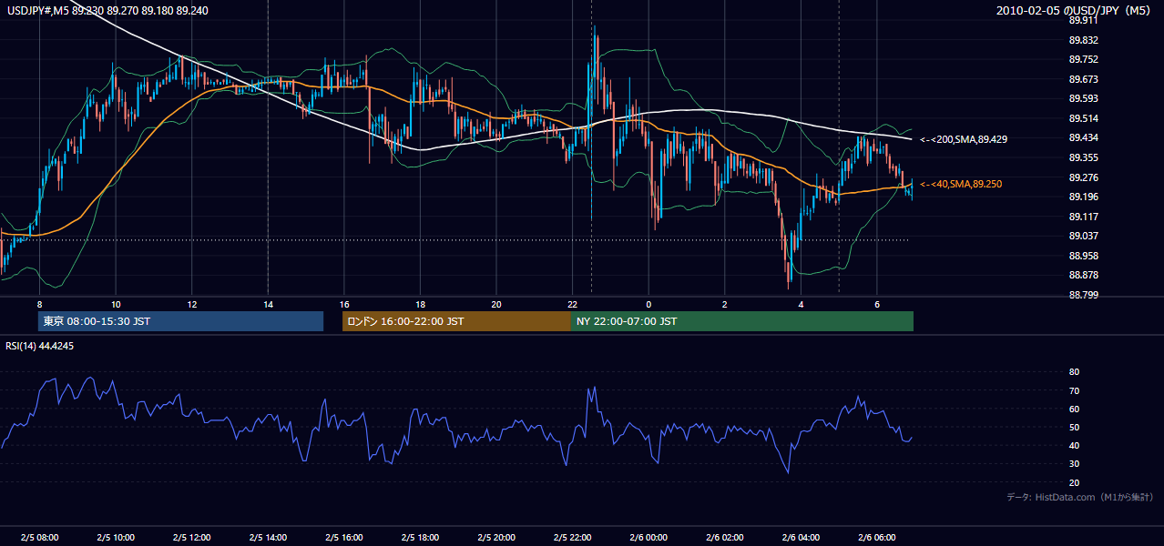This screenshot has height=546, width=1164.
Task: Click RSI axis level 80
Action: pyautogui.click(x=1074, y=372)
